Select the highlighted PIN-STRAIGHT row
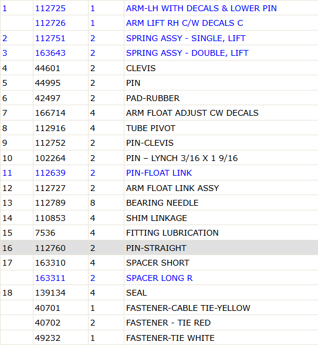Image resolution: width=318 pixels, height=345 pixels. (x=159, y=247)
